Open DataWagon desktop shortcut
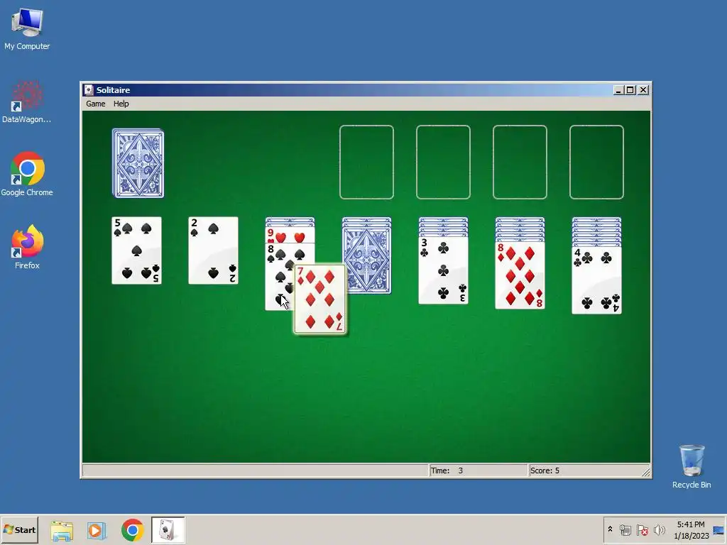727x545 pixels. [x=26, y=102]
